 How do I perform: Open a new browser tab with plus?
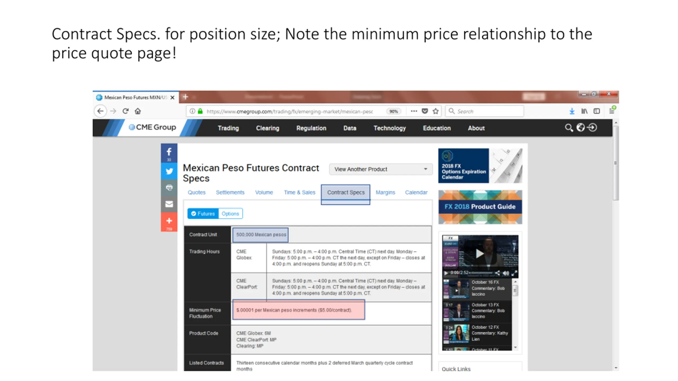click(x=185, y=97)
